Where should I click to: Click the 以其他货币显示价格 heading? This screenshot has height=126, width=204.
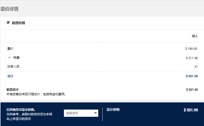[x=21, y=109]
